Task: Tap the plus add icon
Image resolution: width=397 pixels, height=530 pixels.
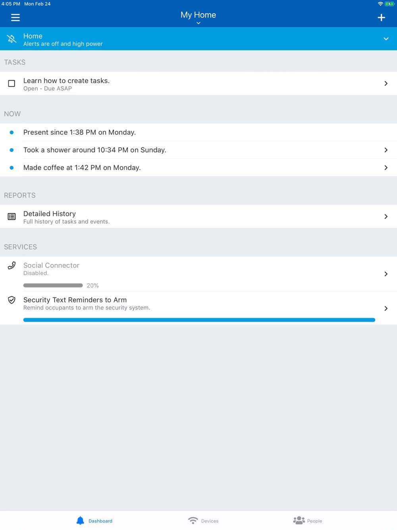Action: [x=381, y=17]
